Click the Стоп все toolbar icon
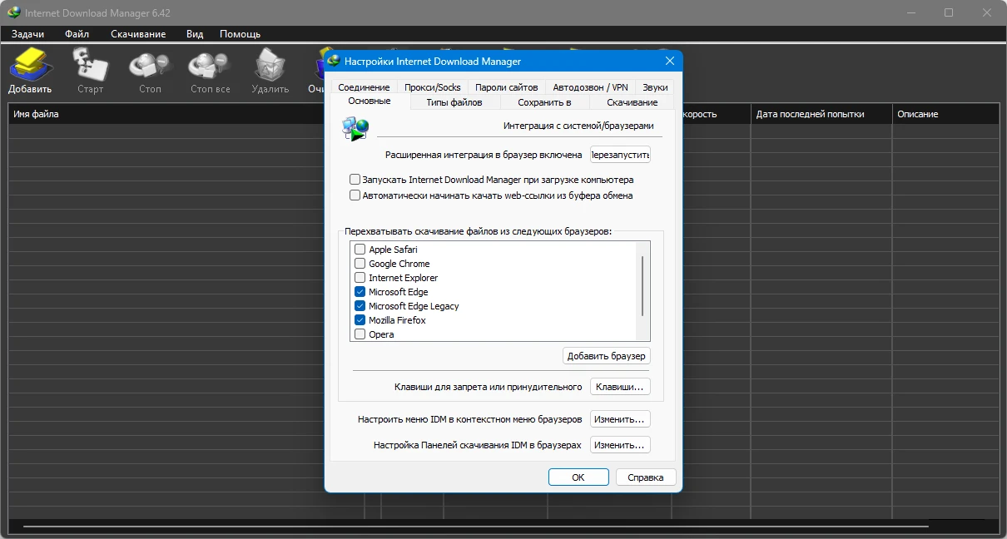This screenshot has width=1007, height=539. pyautogui.click(x=210, y=65)
